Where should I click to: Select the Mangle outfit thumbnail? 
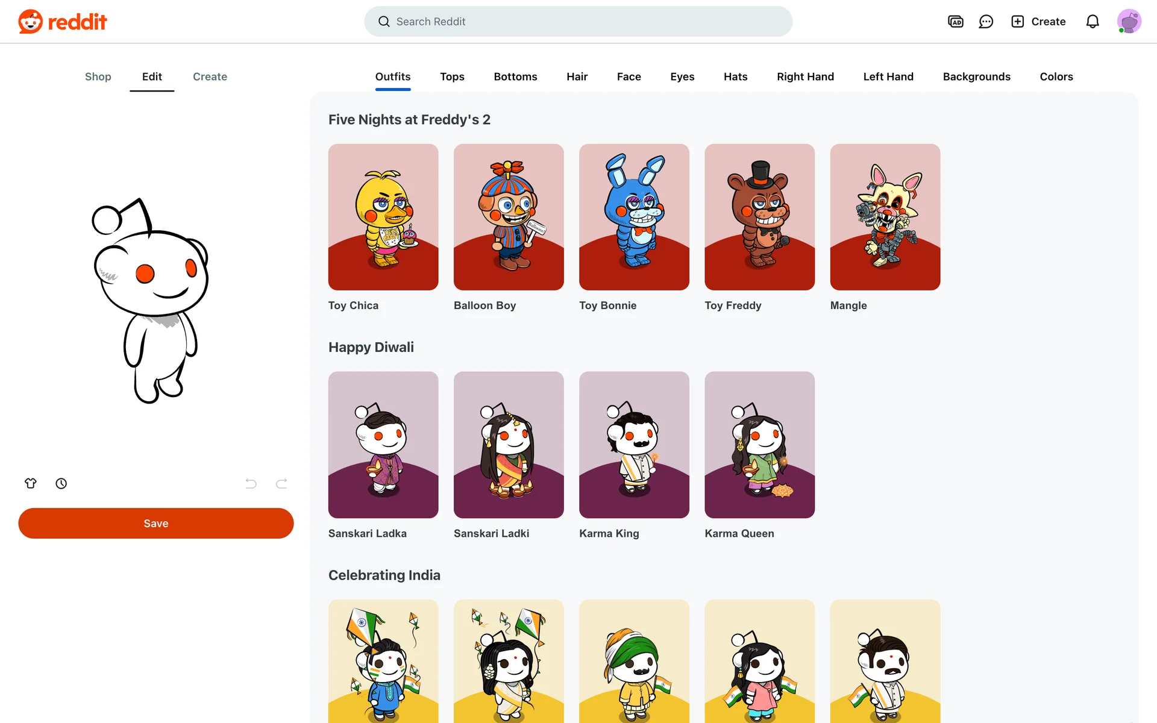coord(885,217)
